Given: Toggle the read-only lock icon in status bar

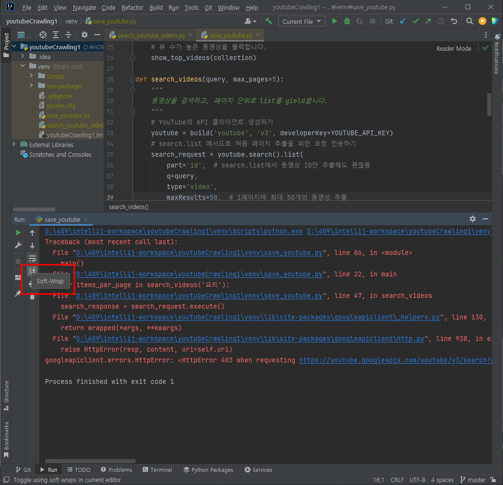Looking at the screenshot, I should click(493, 480).
